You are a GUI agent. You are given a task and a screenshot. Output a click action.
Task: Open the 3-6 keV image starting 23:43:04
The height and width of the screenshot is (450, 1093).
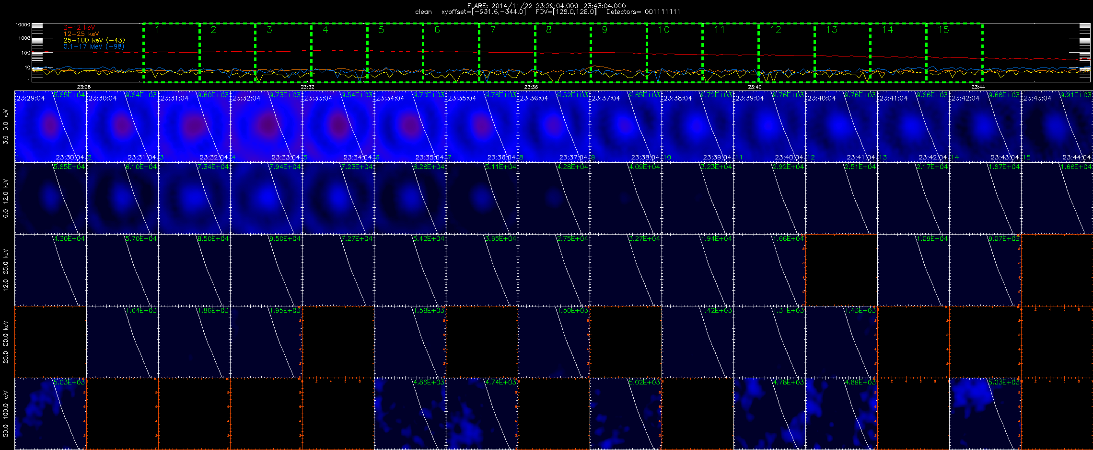pyautogui.click(x=1057, y=126)
